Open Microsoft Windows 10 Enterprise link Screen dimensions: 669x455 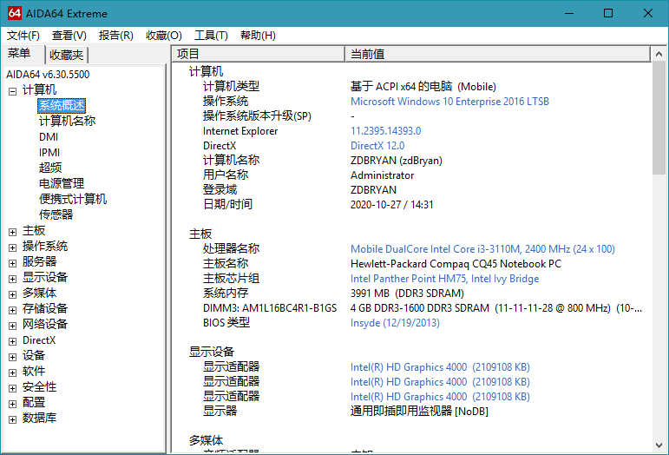click(449, 102)
